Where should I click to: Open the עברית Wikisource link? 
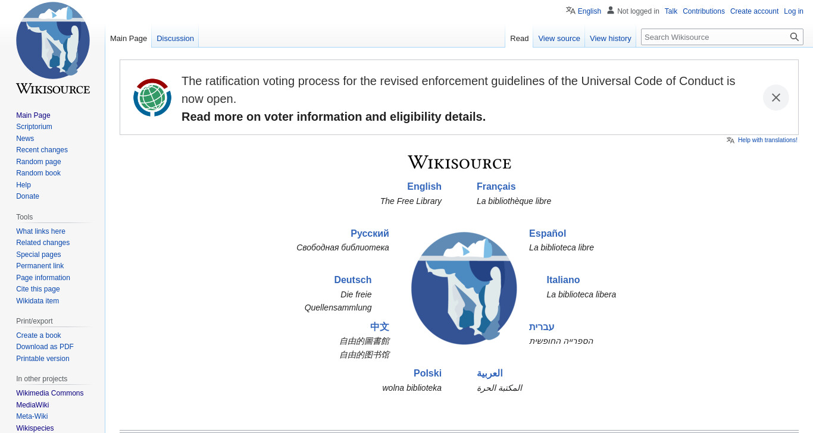click(542, 327)
